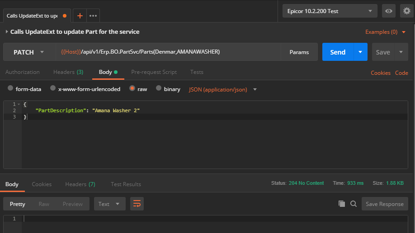This screenshot has height=233, width=415.
Task: Open manage environments gear icon
Action: [x=406, y=11]
